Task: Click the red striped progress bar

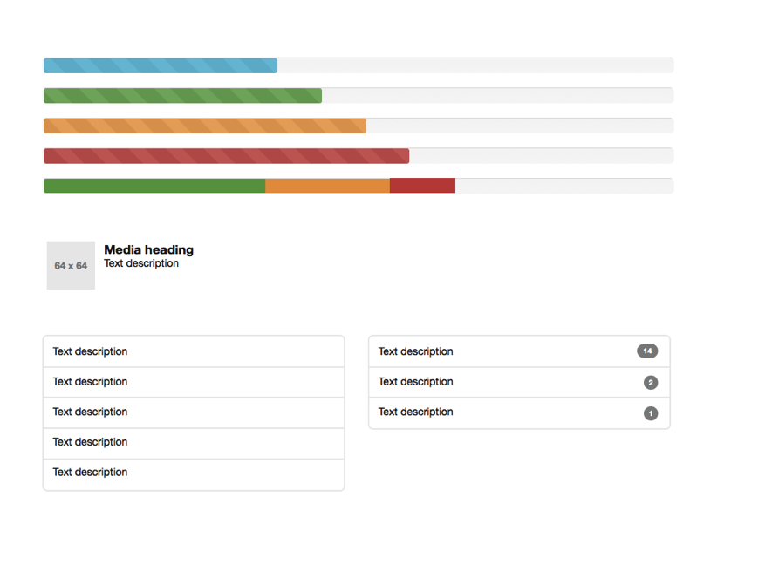Action: pos(227,155)
